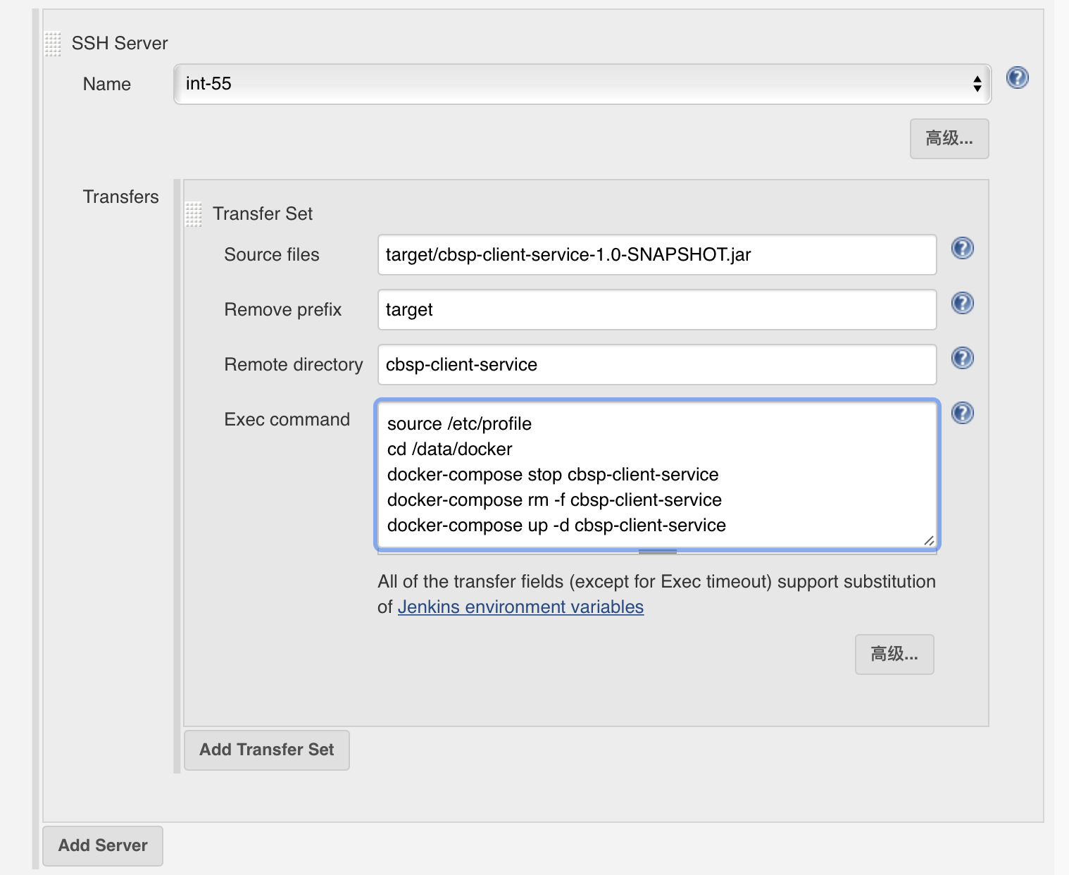Click 'docker-compose stop cbsp-client-service' line

click(553, 475)
